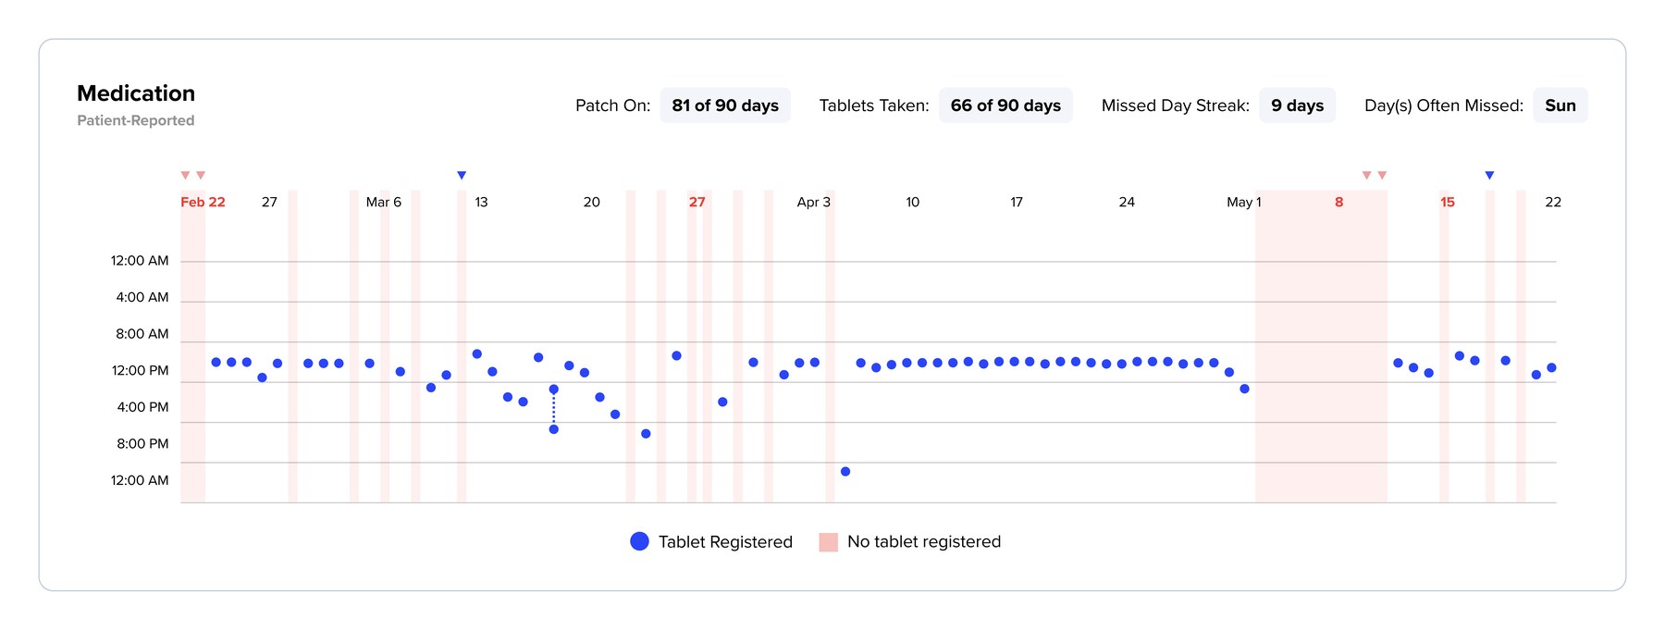1665x631 pixels.
Task: Select the 'Mar 6' date label
Action: click(x=384, y=202)
